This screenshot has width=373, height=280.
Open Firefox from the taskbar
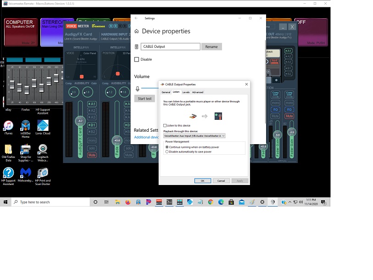tap(127, 202)
